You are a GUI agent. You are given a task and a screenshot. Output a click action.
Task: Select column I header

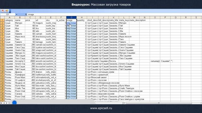point(92,18)
